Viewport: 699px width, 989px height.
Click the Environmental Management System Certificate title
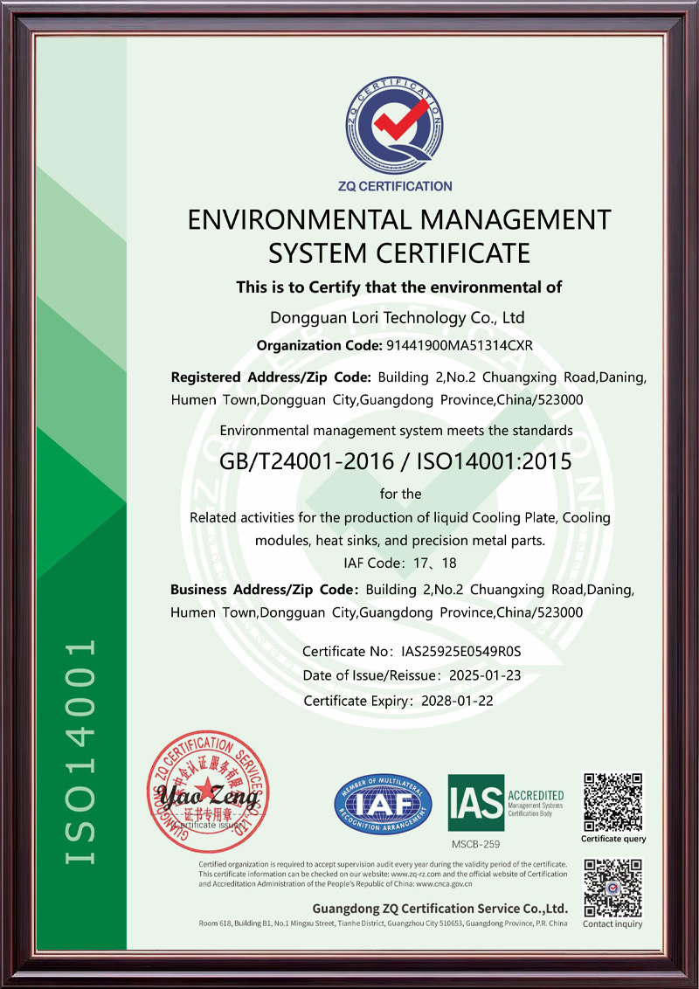399,235
